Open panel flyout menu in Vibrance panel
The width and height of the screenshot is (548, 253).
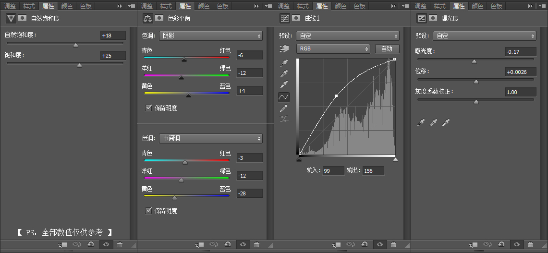(132, 6)
